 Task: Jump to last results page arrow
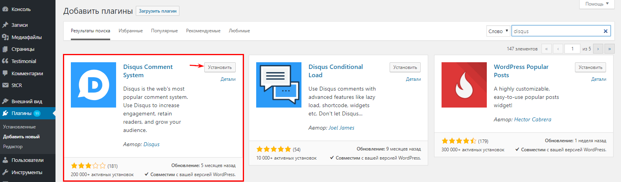point(610,49)
